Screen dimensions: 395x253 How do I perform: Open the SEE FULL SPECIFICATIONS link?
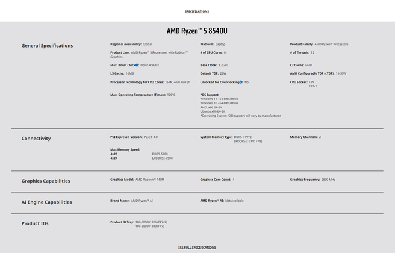(197, 248)
